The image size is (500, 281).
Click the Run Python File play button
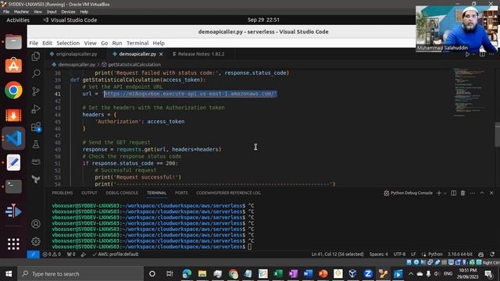tap(467, 54)
